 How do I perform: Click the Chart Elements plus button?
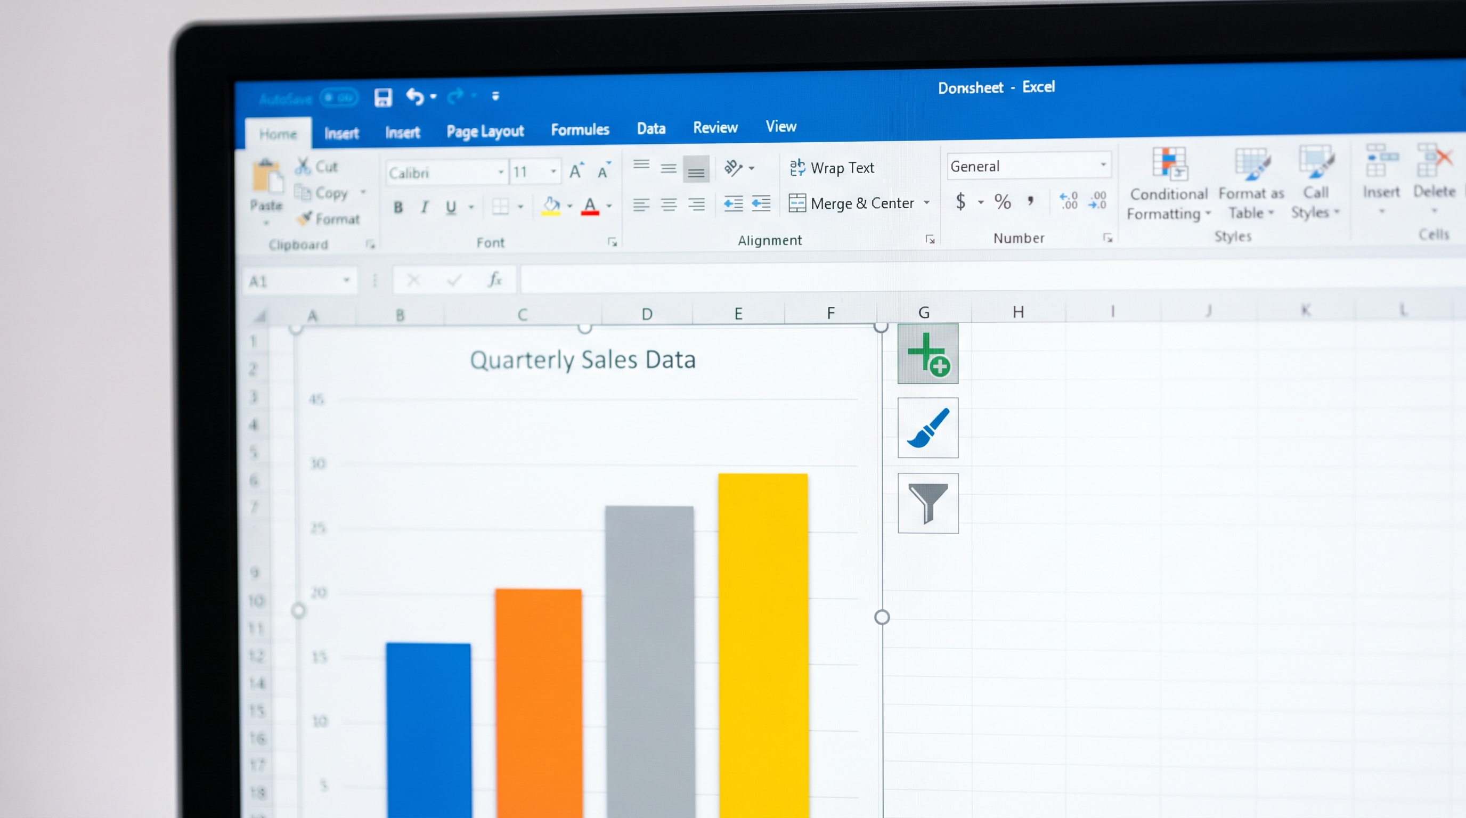click(x=927, y=354)
